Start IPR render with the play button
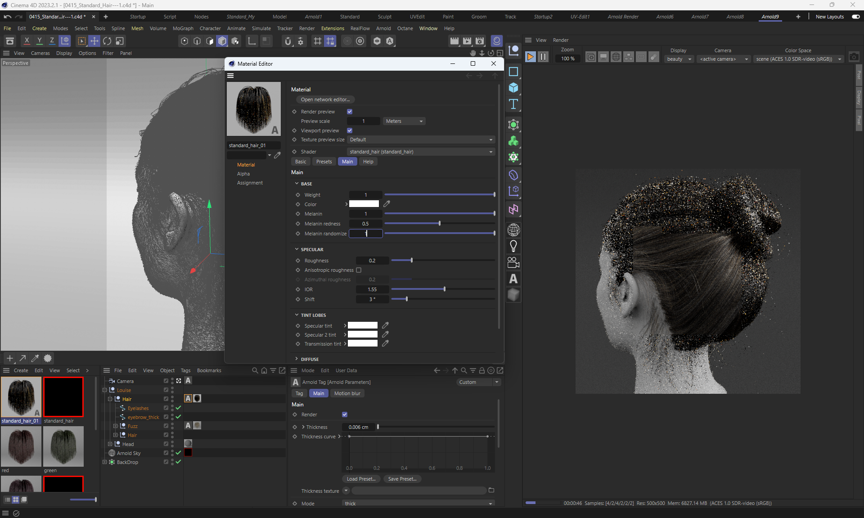864x518 pixels. point(530,57)
